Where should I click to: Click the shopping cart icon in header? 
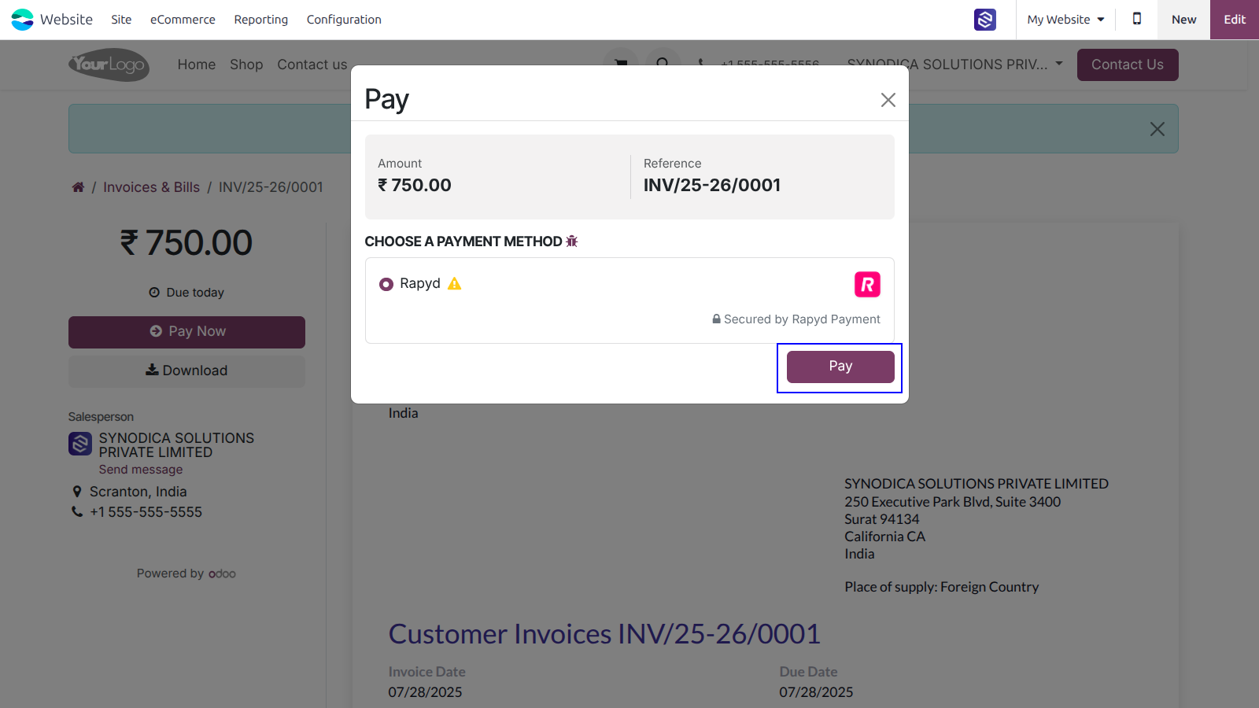click(621, 63)
